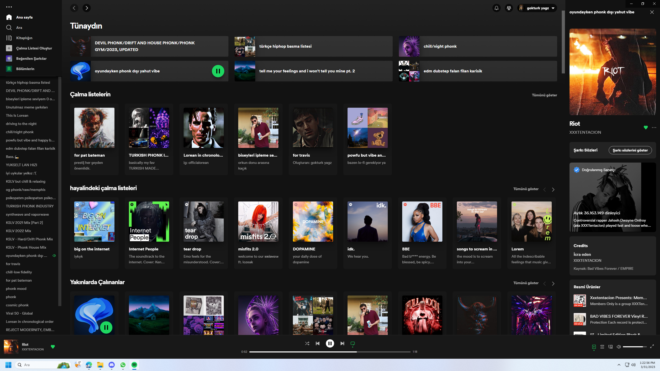Click Şarkı sözlerini göster button
Image resolution: width=660 pixels, height=371 pixels.
tap(630, 150)
